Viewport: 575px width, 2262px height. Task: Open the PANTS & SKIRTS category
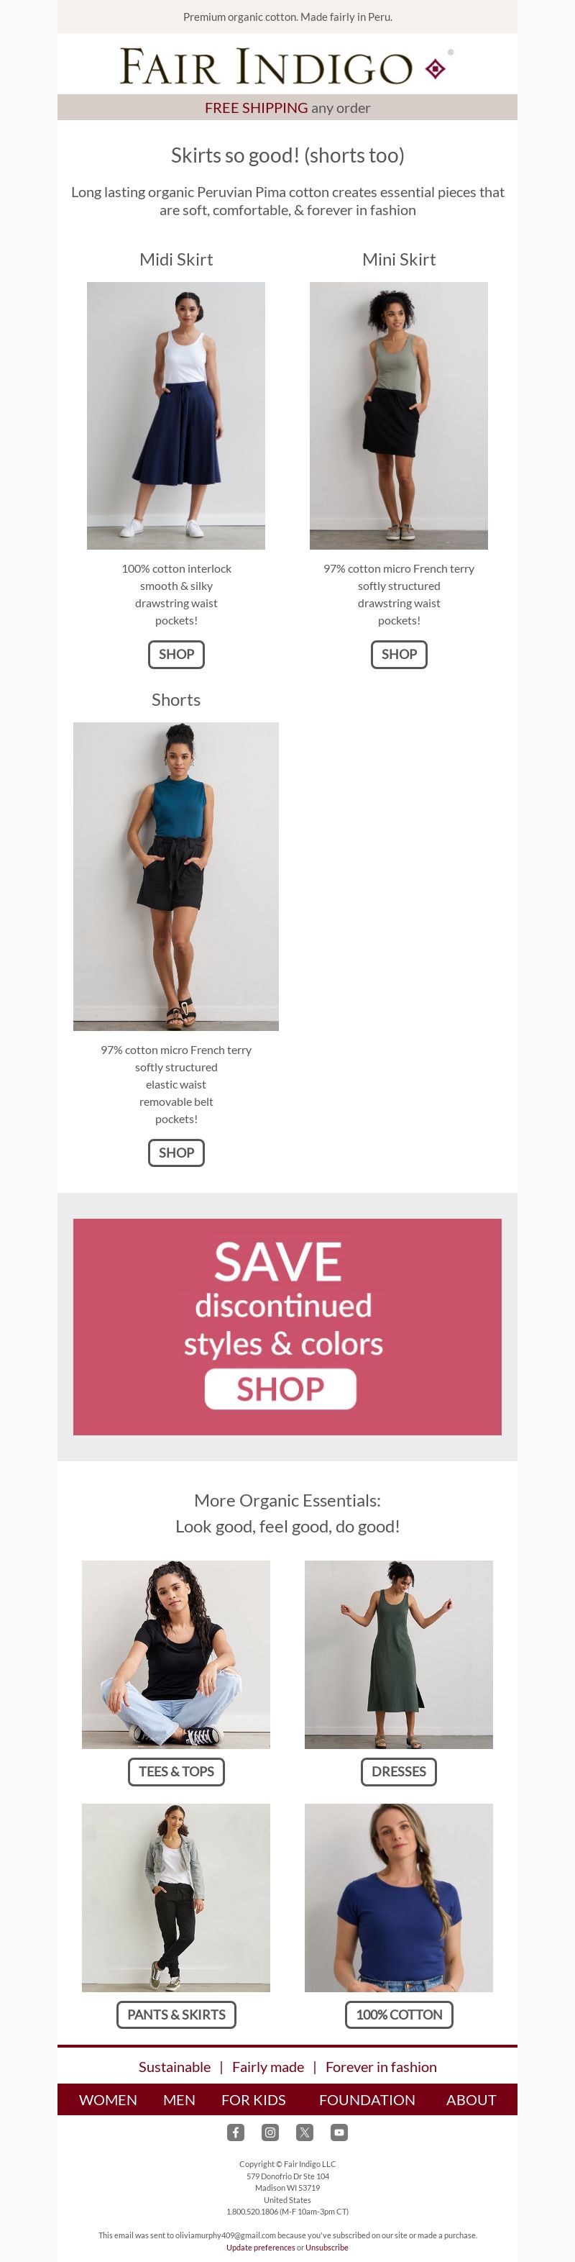[x=176, y=2015]
